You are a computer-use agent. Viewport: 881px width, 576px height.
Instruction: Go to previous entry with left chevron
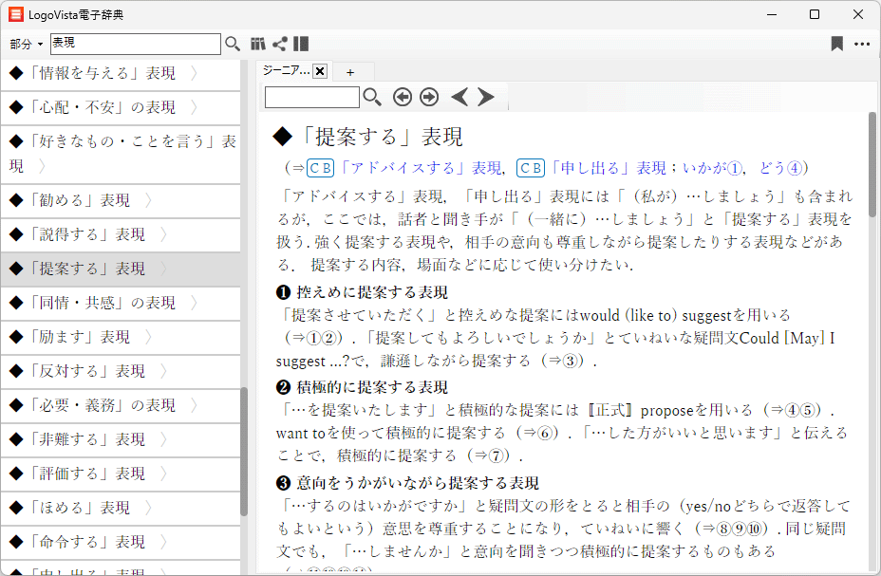459,97
